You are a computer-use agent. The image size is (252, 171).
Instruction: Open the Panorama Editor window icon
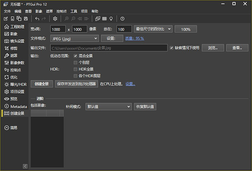coord(98,19)
